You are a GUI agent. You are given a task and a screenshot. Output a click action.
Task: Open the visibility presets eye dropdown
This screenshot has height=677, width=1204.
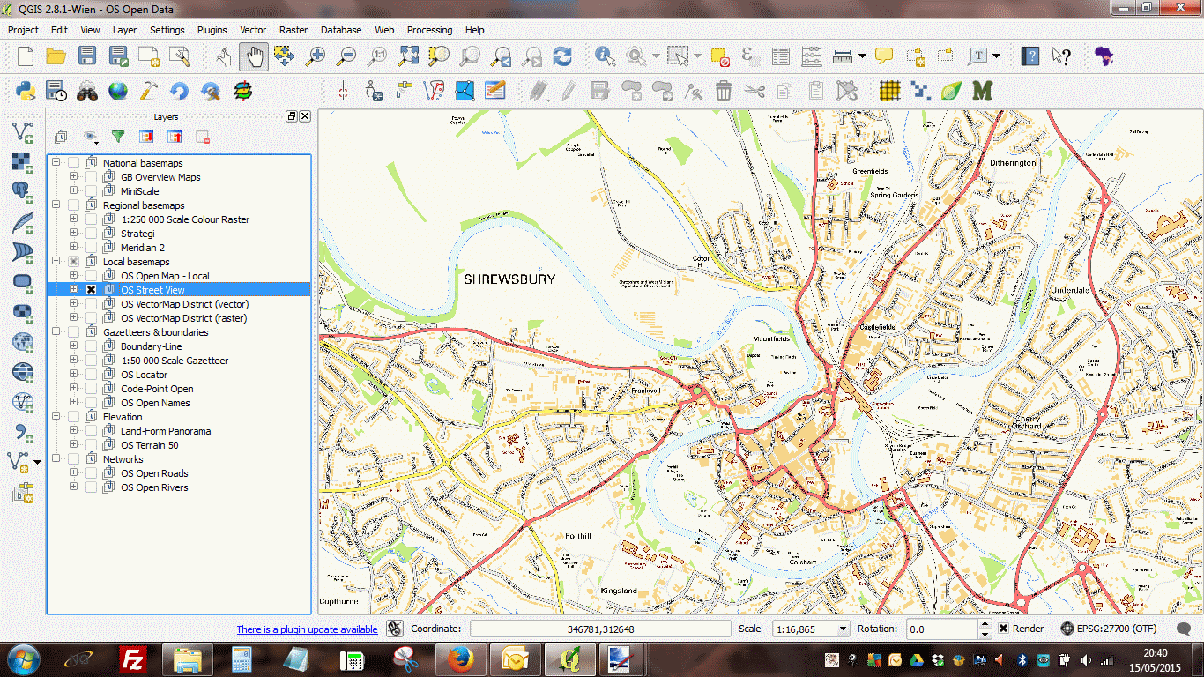click(91, 137)
